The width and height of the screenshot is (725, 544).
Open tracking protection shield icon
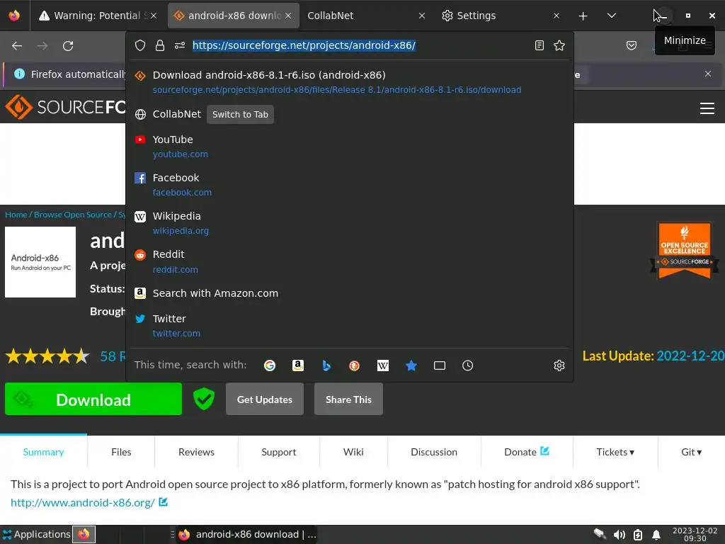point(140,45)
